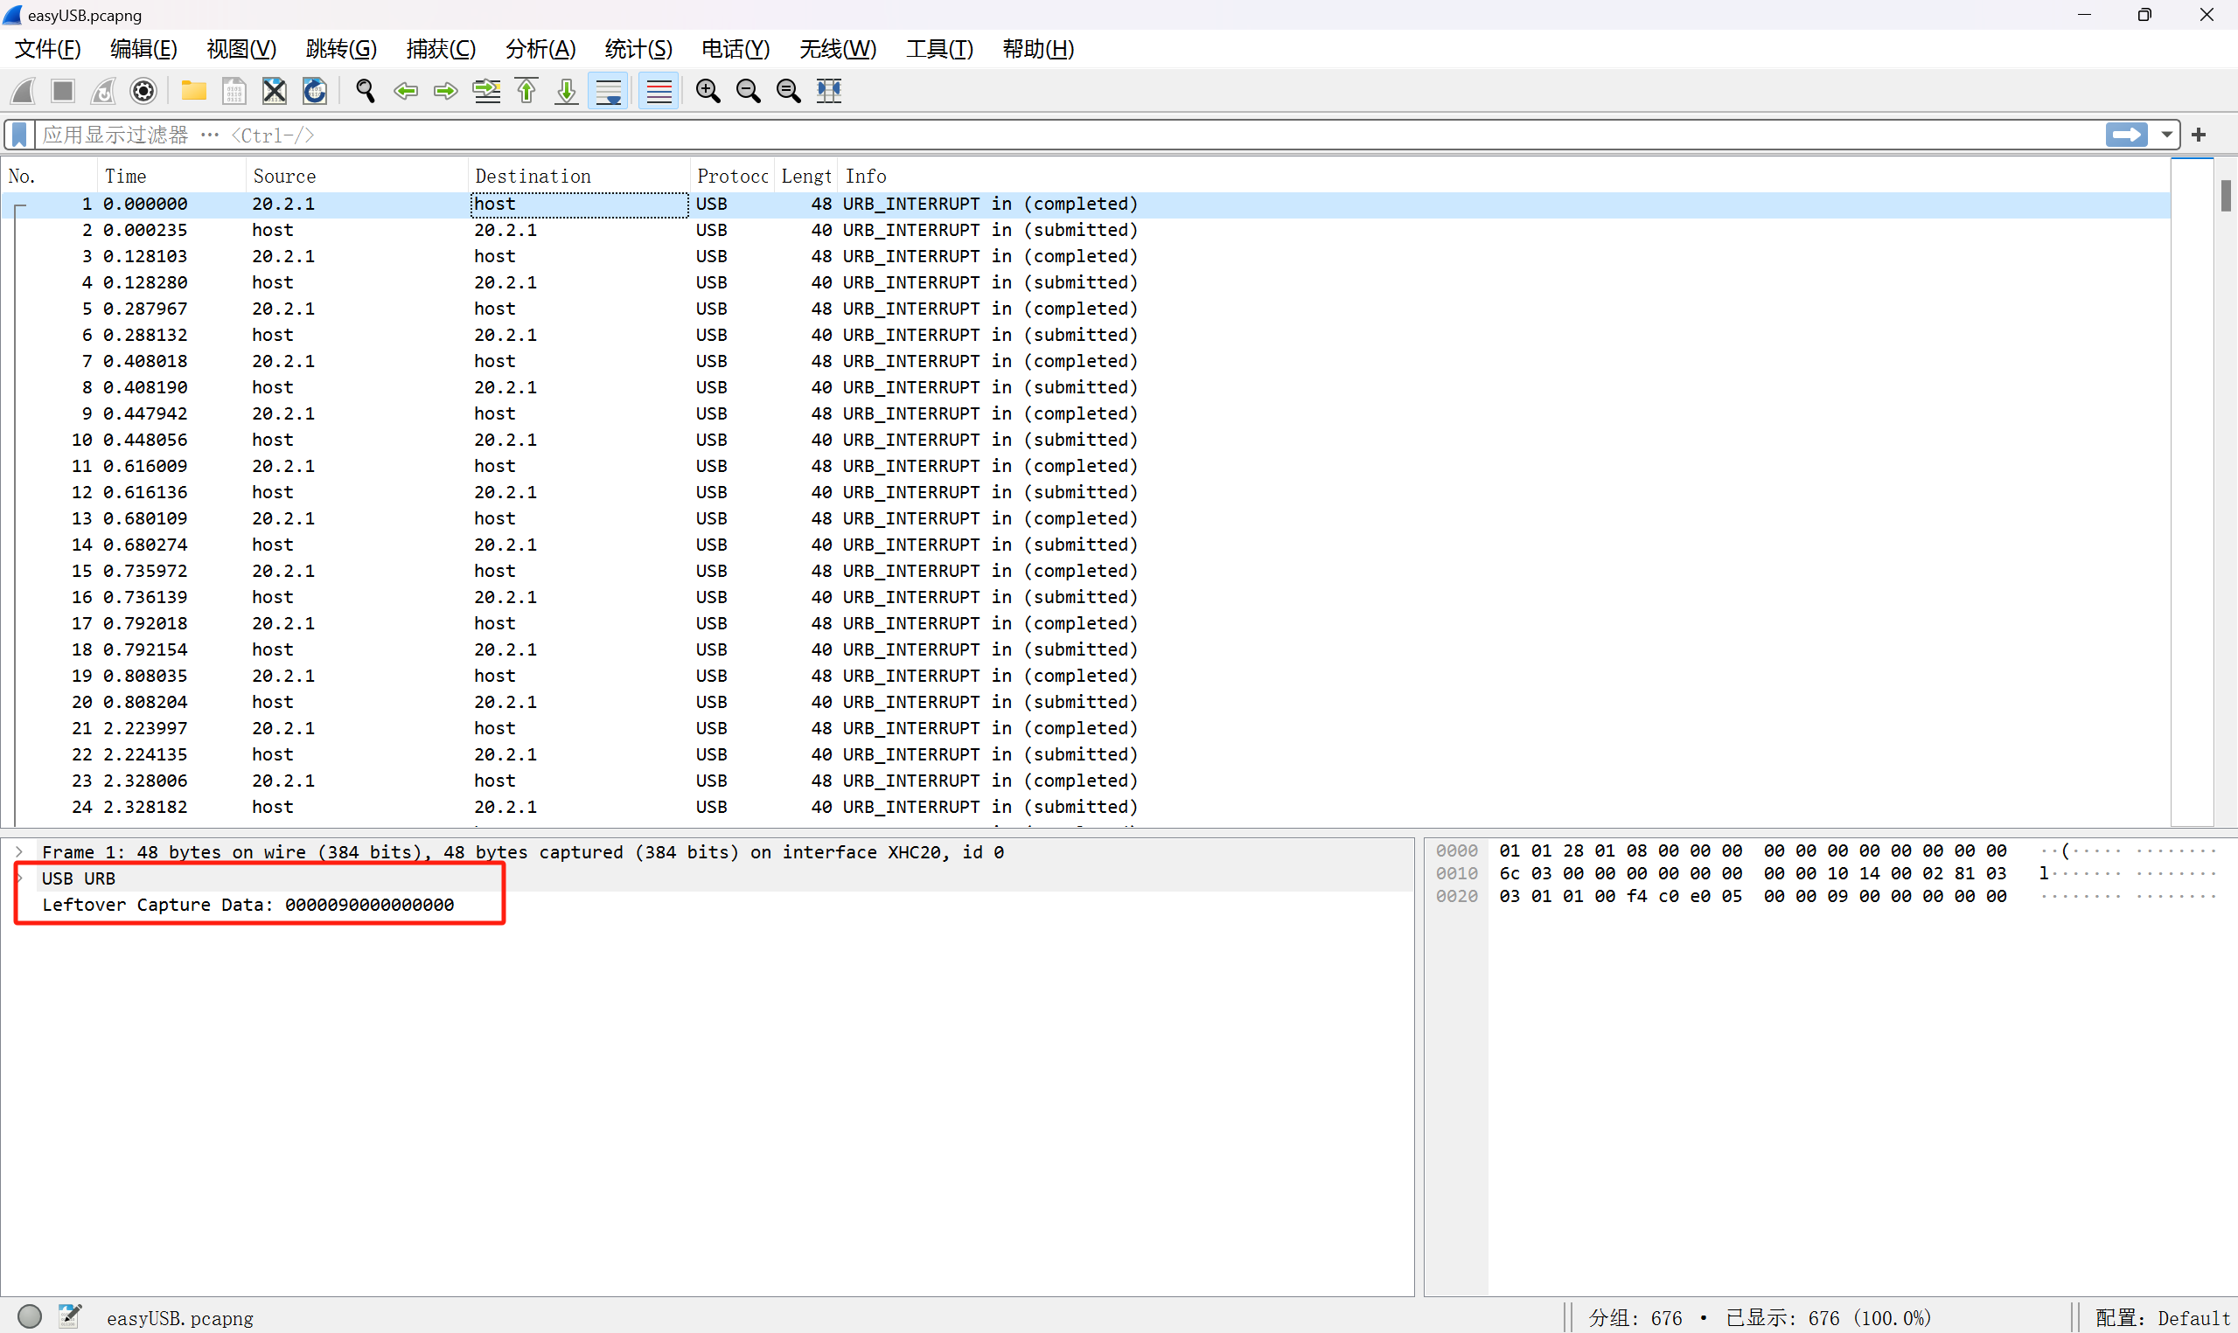Select packet 10 at time 0.448056

tap(1087, 441)
